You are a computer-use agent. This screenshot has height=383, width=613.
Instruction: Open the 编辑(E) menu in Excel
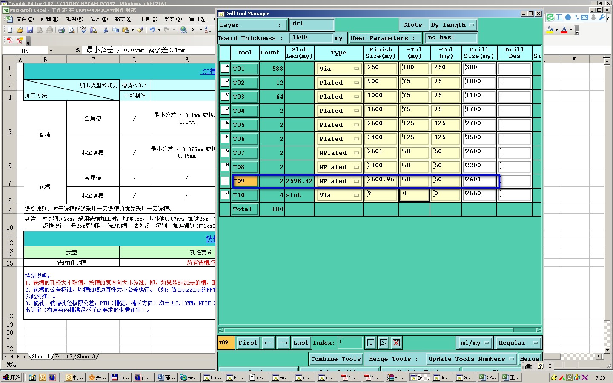click(49, 19)
